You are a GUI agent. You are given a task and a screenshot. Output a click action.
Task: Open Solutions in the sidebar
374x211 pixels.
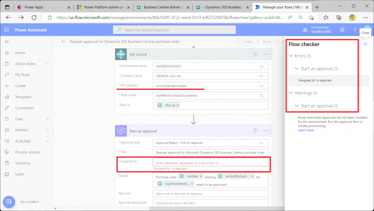(x=23, y=163)
